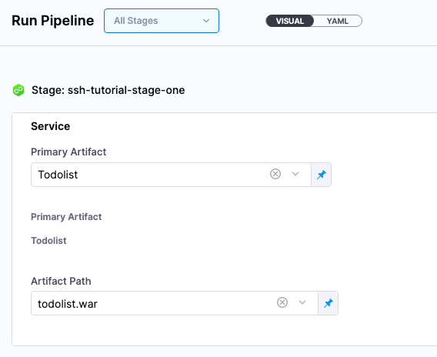Click the upper Primary Artifact field label

tap(68, 152)
